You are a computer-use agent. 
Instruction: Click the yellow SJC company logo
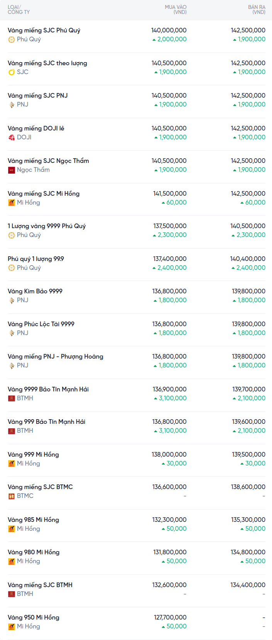(x=12, y=72)
